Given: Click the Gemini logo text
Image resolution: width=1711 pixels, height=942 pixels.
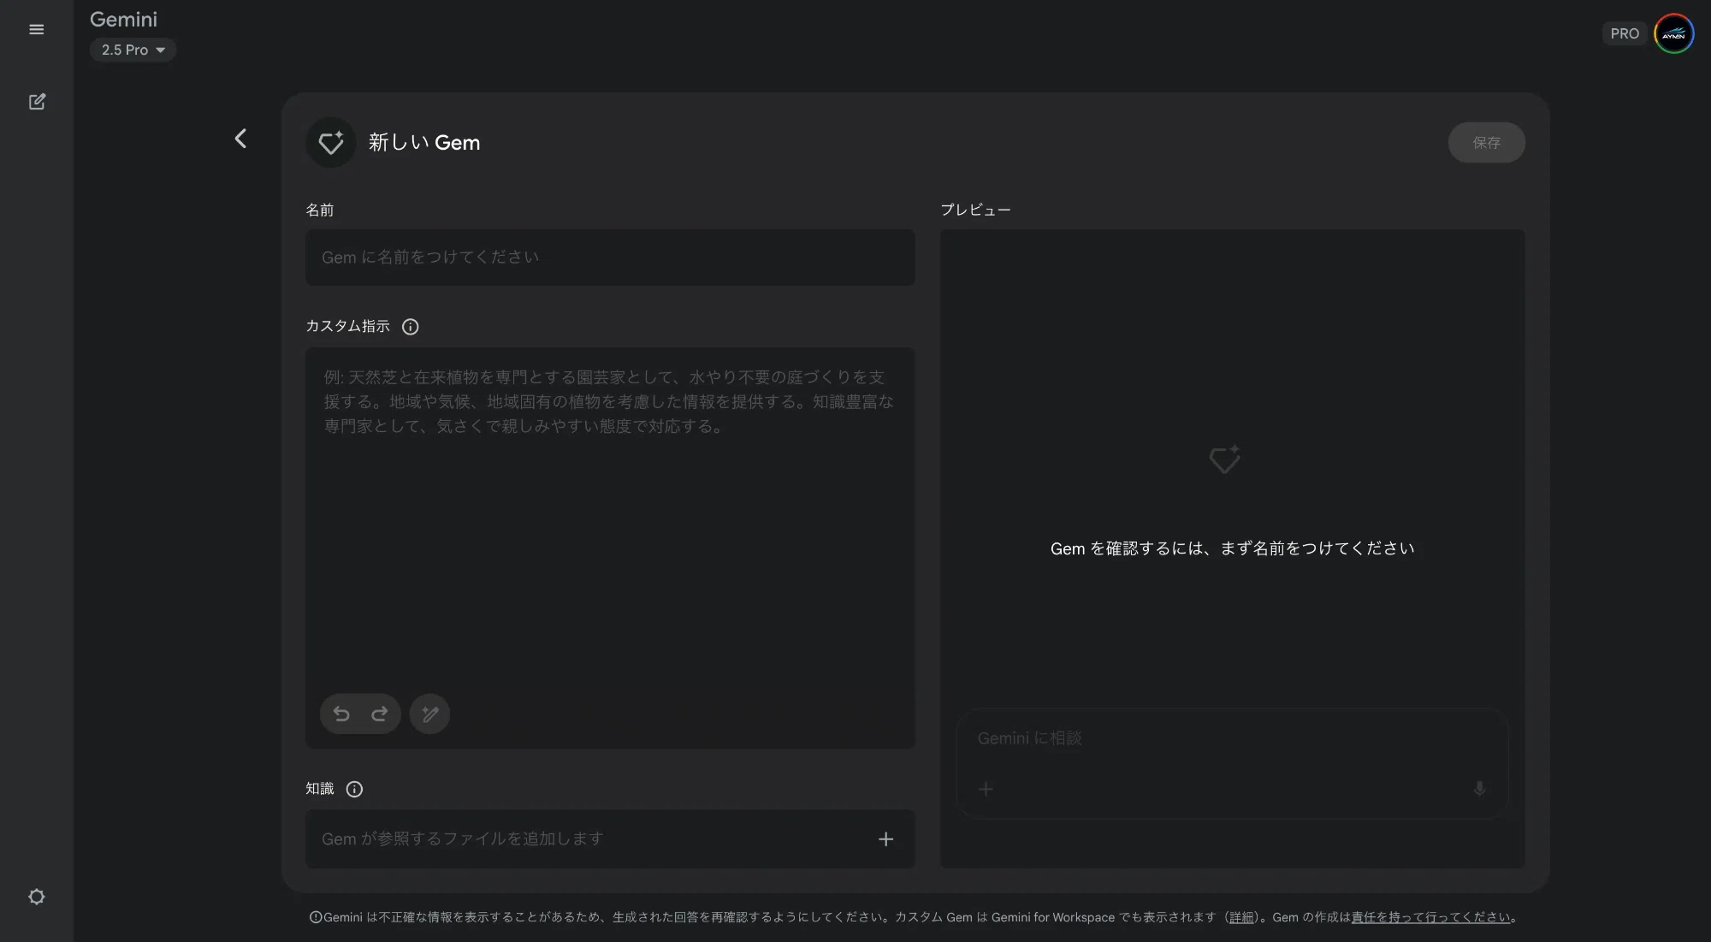Looking at the screenshot, I should (x=123, y=19).
